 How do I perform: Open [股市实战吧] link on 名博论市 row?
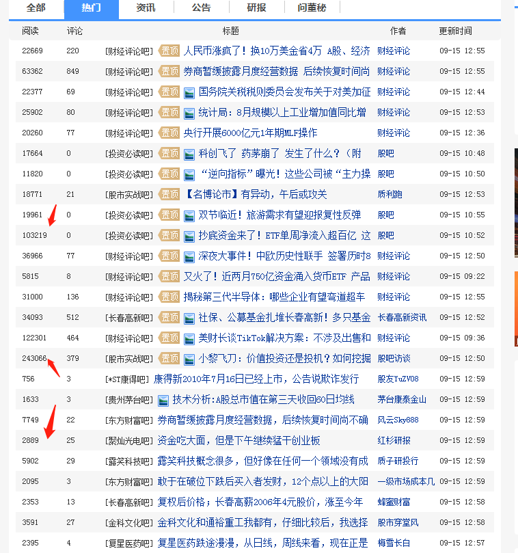click(129, 195)
